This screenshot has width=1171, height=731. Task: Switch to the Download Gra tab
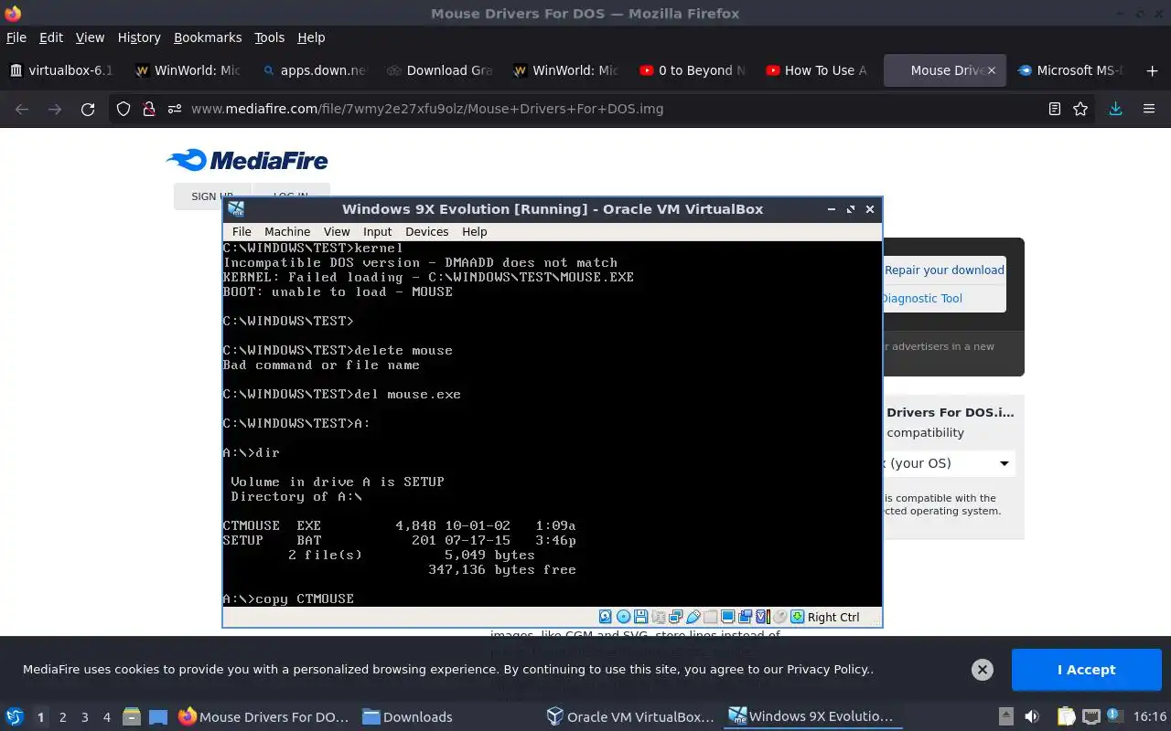point(440,70)
